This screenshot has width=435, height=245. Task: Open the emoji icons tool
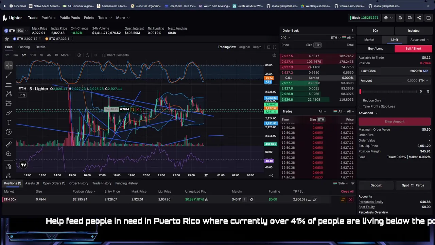click(8, 132)
